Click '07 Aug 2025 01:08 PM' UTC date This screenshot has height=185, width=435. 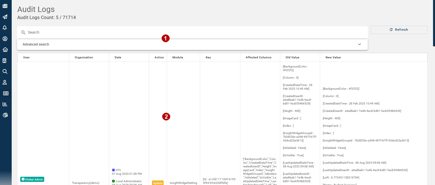click(127, 174)
